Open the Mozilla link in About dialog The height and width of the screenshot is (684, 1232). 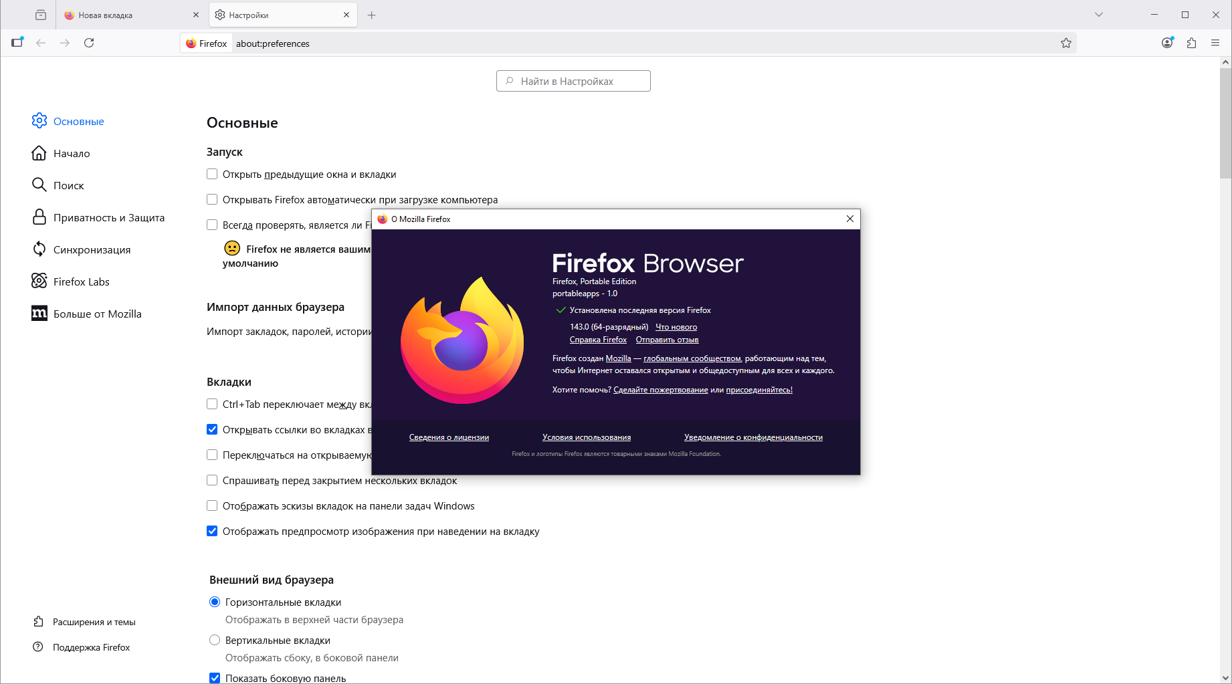[x=618, y=358]
